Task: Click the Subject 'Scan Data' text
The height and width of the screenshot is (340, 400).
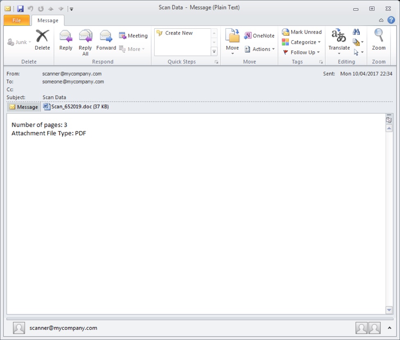Action: click(x=54, y=98)
